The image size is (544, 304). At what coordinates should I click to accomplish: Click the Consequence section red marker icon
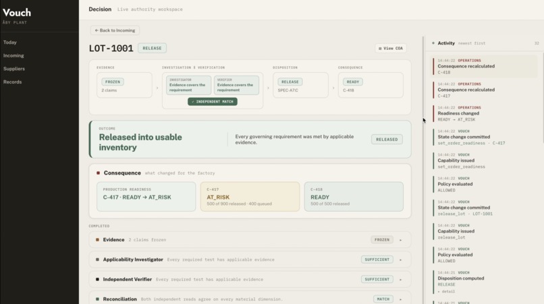click(x=98, y=173)
